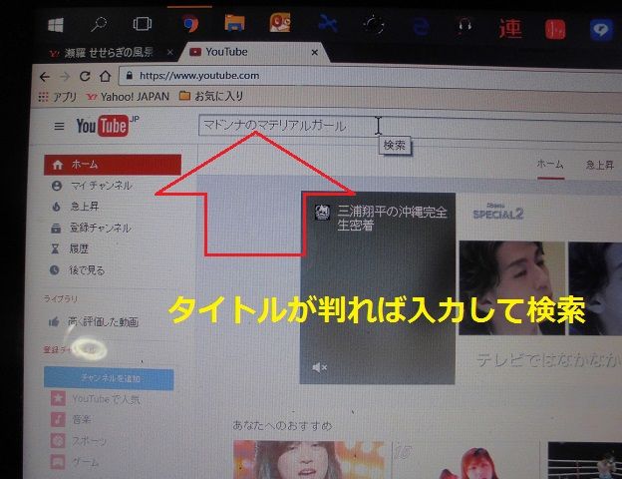Click the 三浦翔平の沖縄完全生密着 video title
This screenshot has width=622, height=479.
pyautogui.click(x=392, y=219)
